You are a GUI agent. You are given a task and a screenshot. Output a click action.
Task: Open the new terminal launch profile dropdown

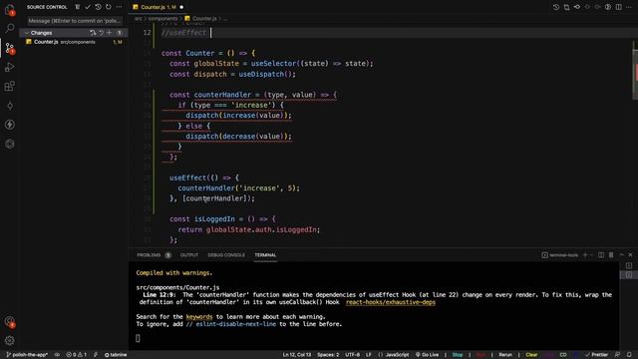(x=591, y=255)
